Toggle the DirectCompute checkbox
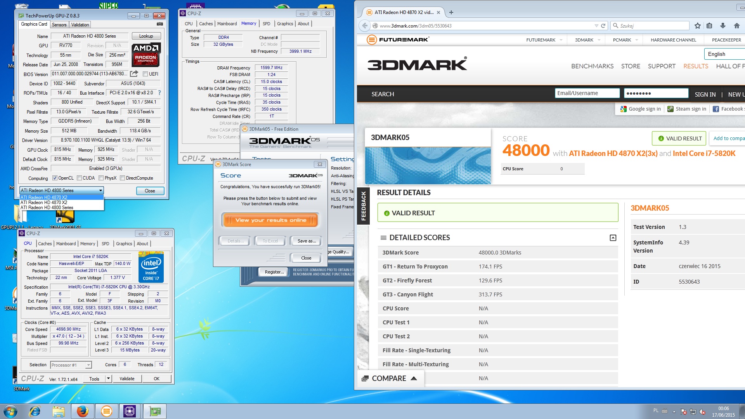Viewport: 745px width, 419px height. (x=122, y=178)
